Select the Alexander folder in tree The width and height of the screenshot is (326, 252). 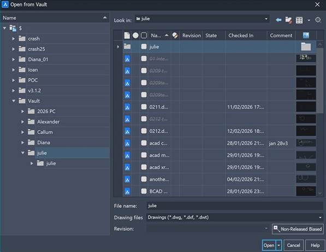point(48,122)
